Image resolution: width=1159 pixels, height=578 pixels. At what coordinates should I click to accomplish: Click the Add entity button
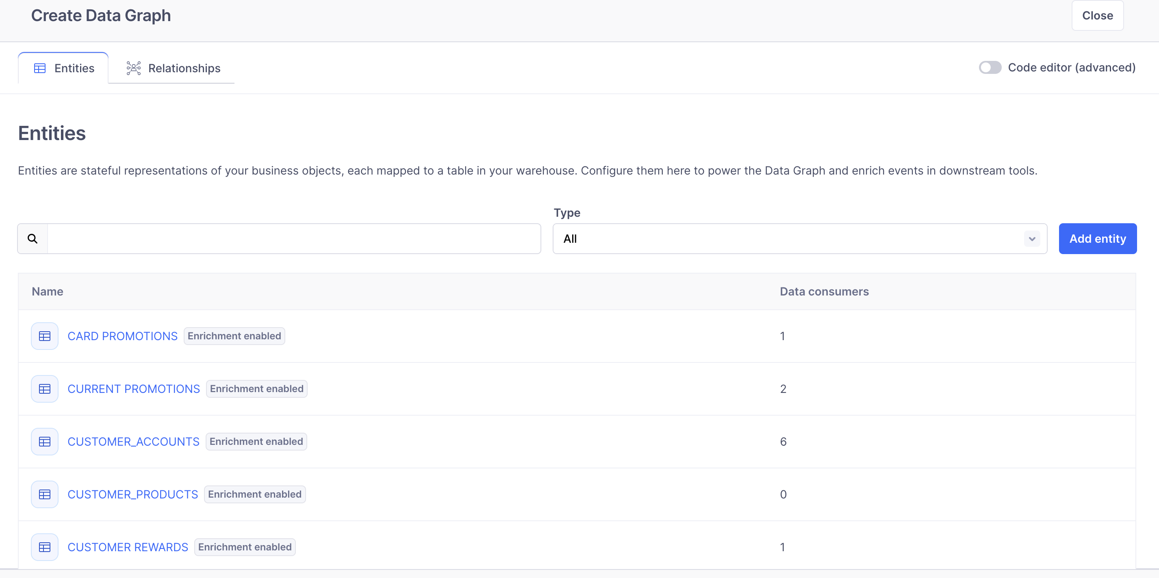[x=1097, y=239]
